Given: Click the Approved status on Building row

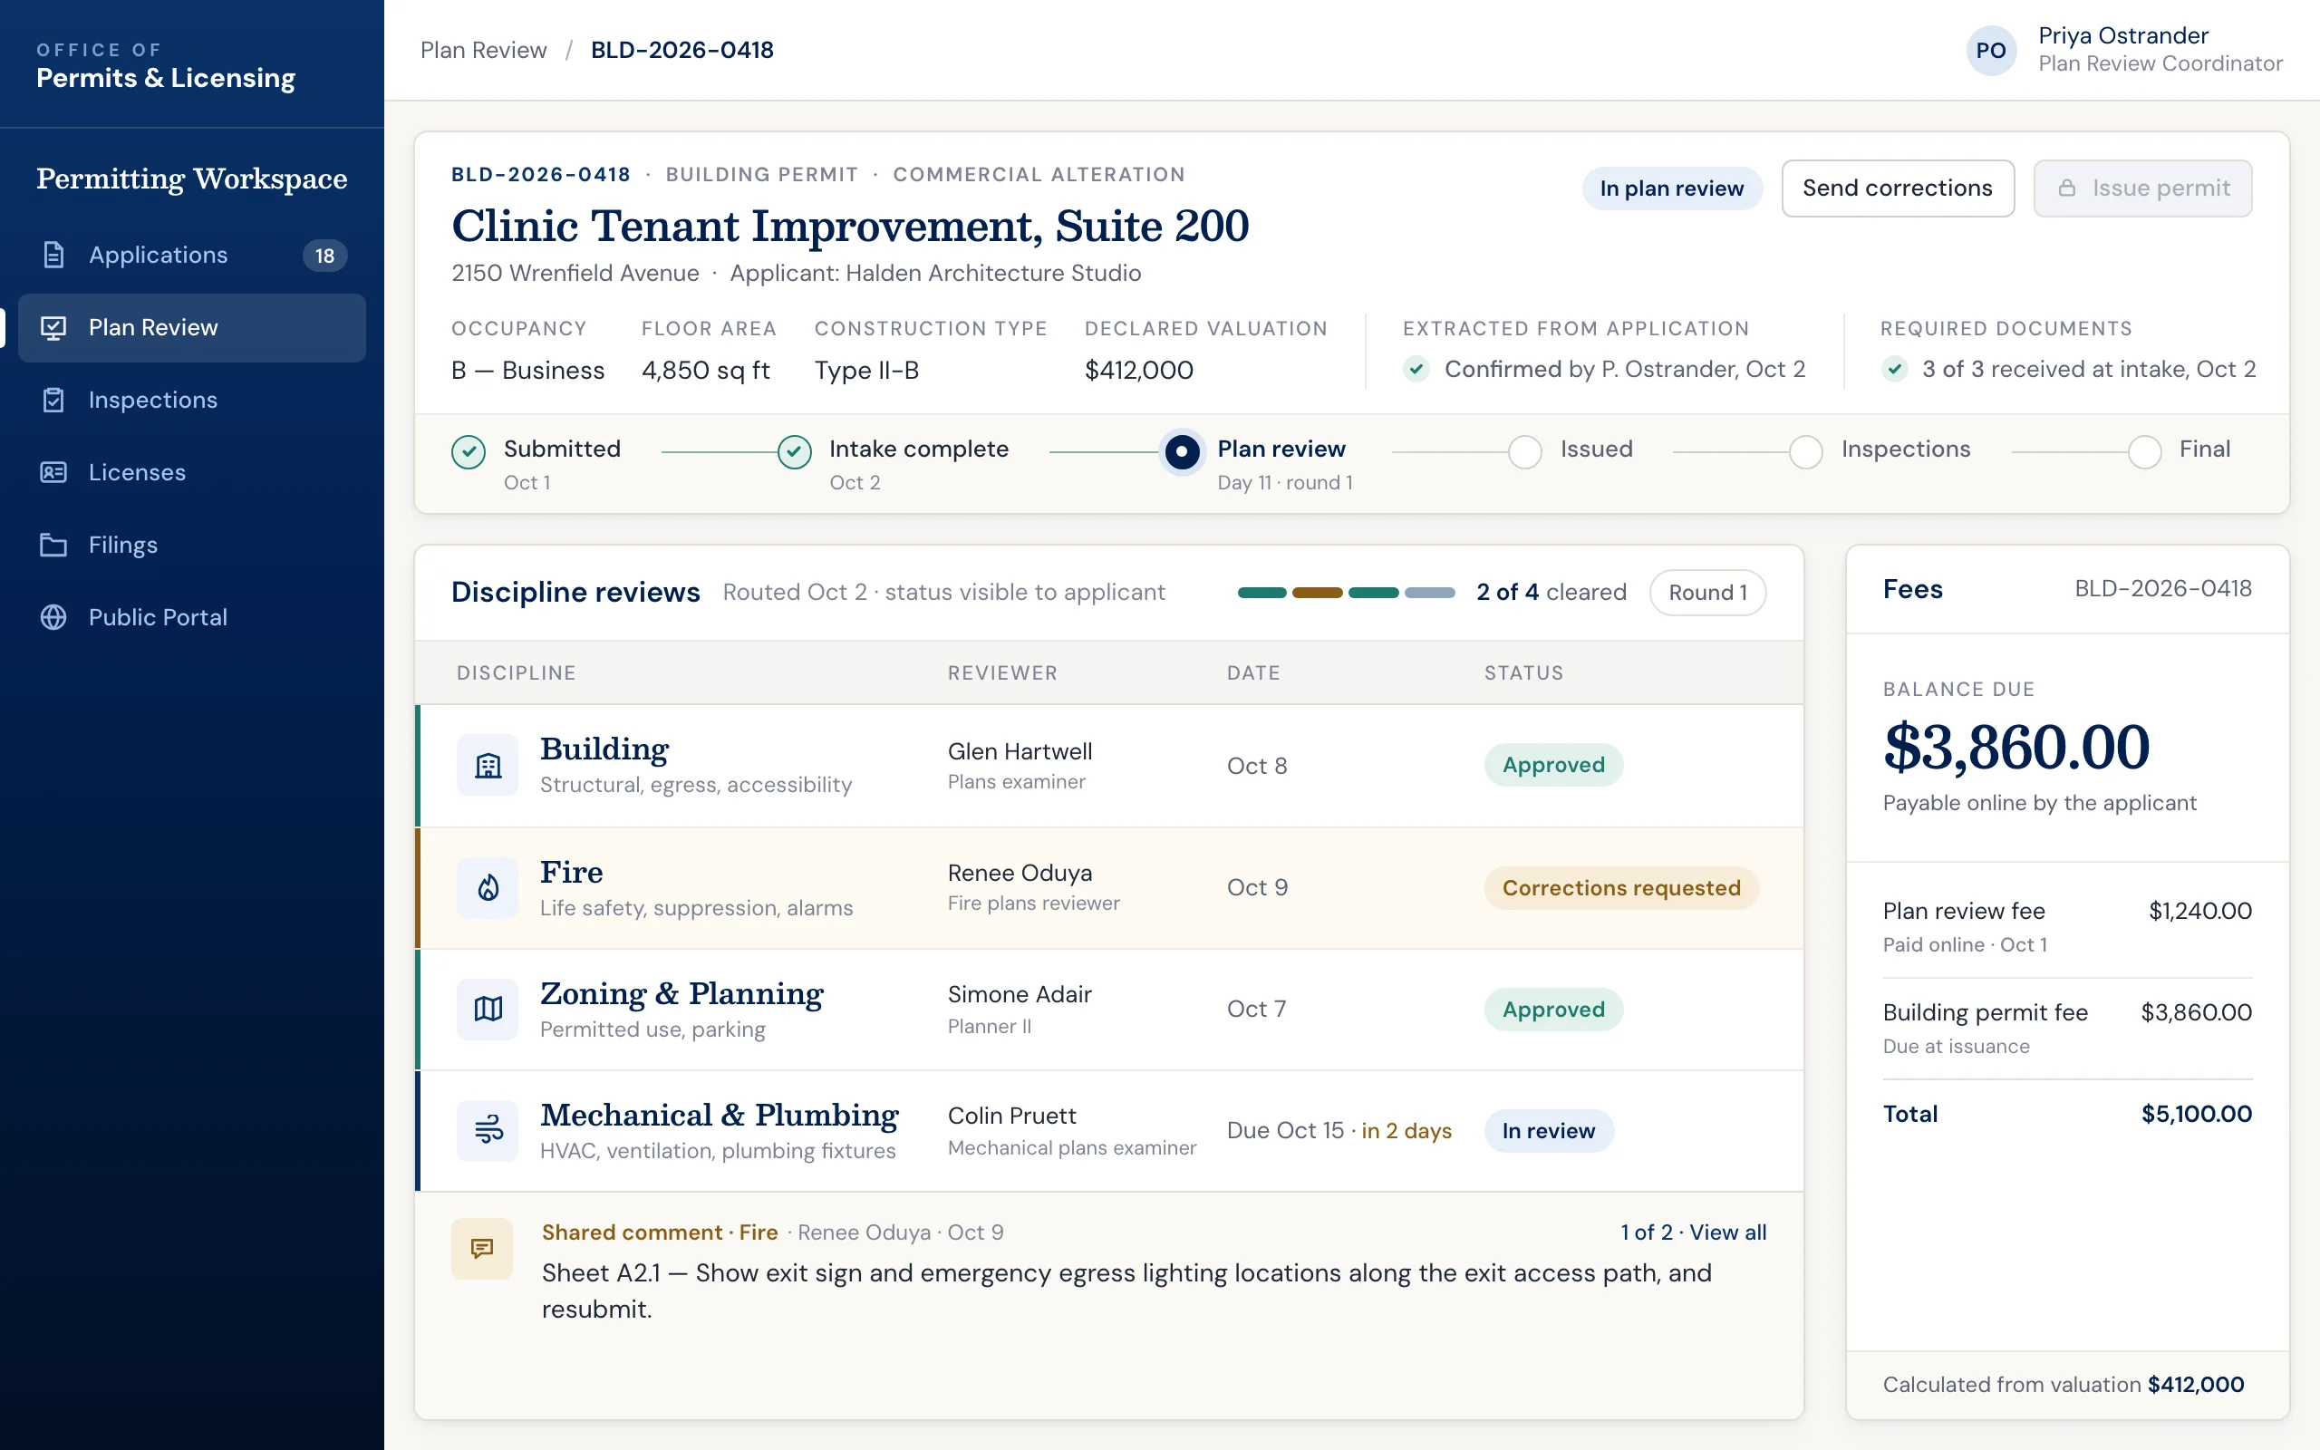Looking at the screenshot, I should [1553, 765].
